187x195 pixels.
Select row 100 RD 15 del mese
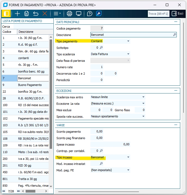point(25,105)
